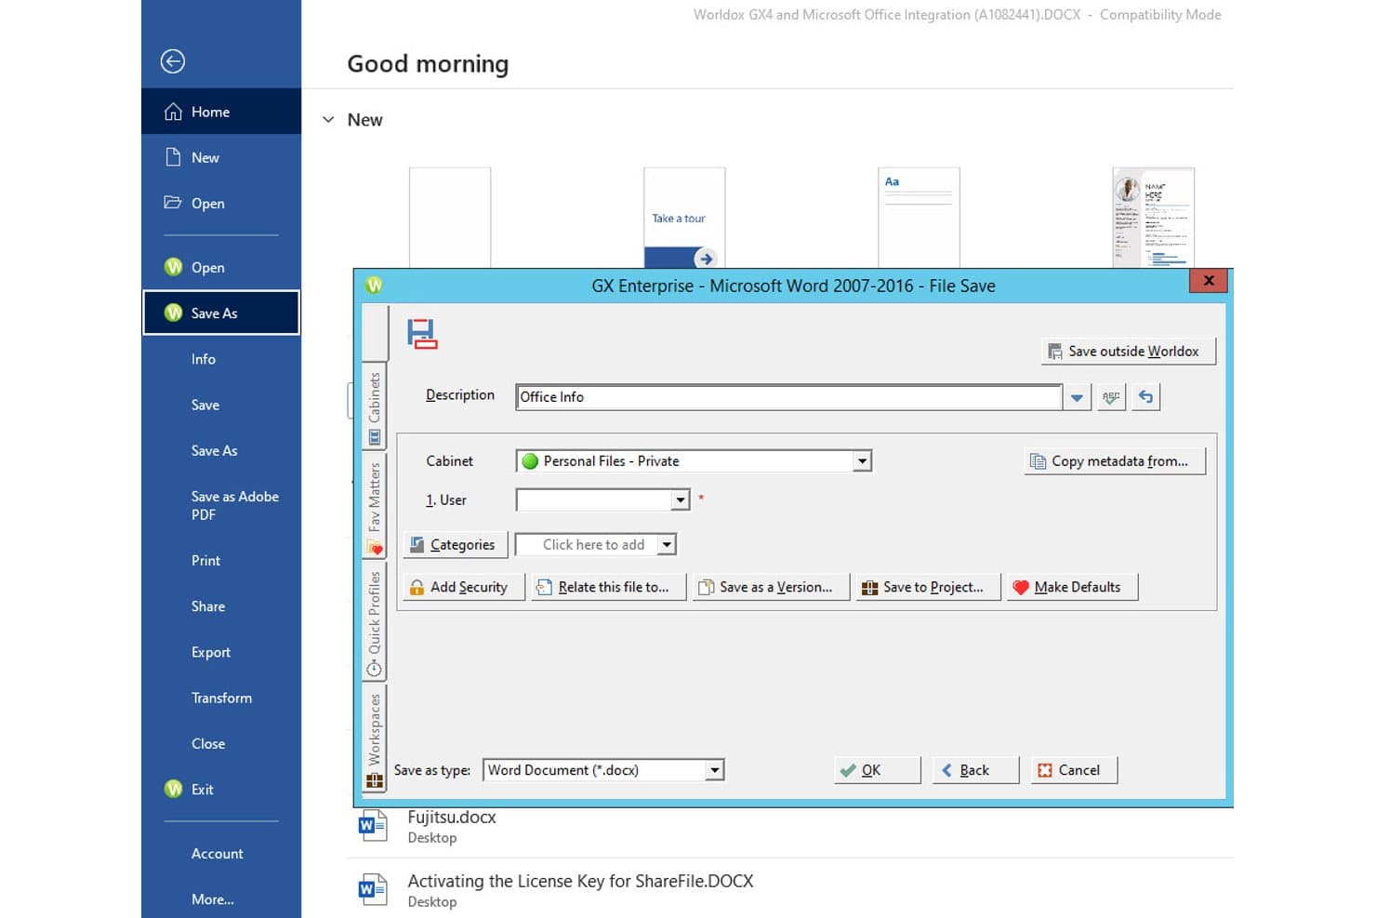The image size is (1376, 918).
Task: Select the Worldox Save As menu item
Action: (221, 313)
